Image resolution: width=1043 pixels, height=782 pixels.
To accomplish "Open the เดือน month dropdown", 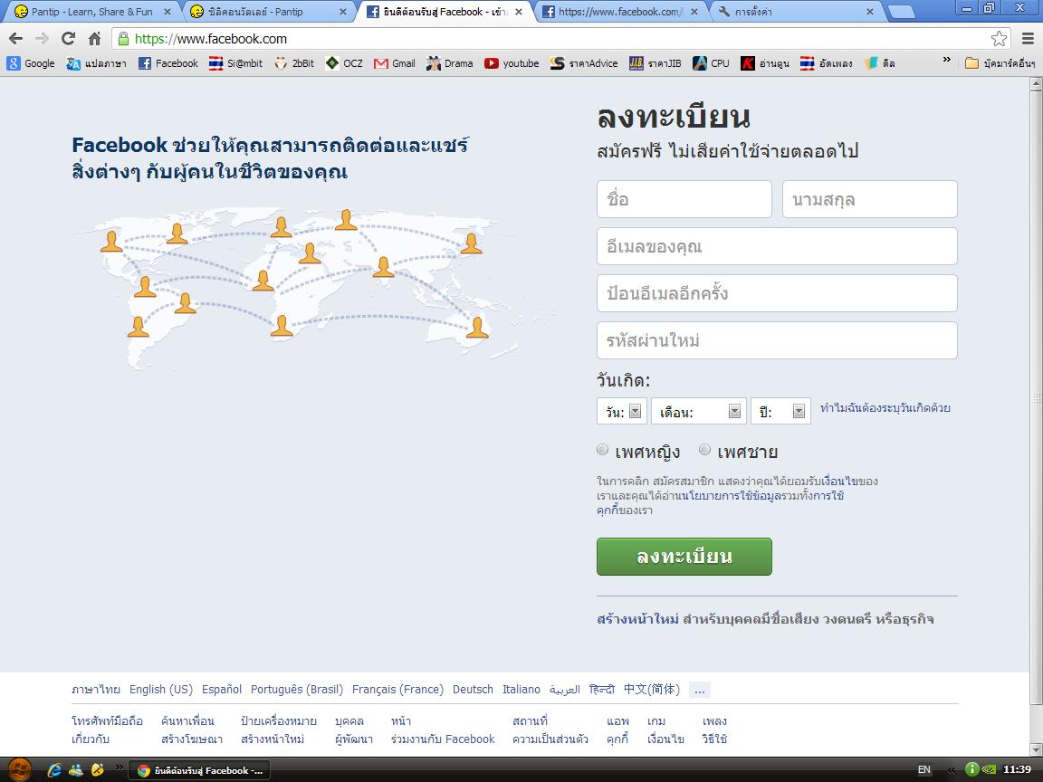I will [699, 412].
